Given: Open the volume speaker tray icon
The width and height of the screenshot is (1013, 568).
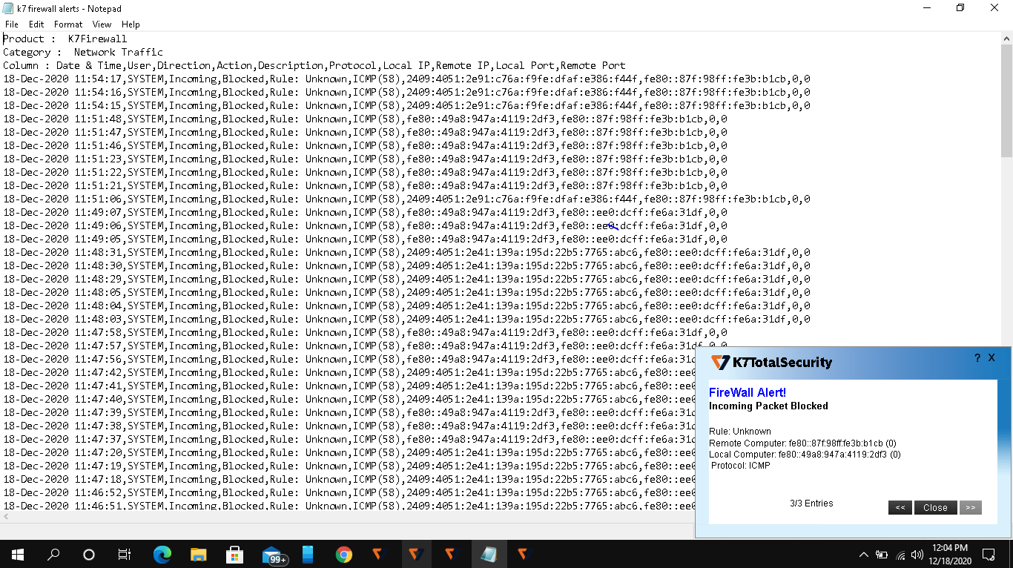Looking at the screenshot, I should [x=917, y=554].
